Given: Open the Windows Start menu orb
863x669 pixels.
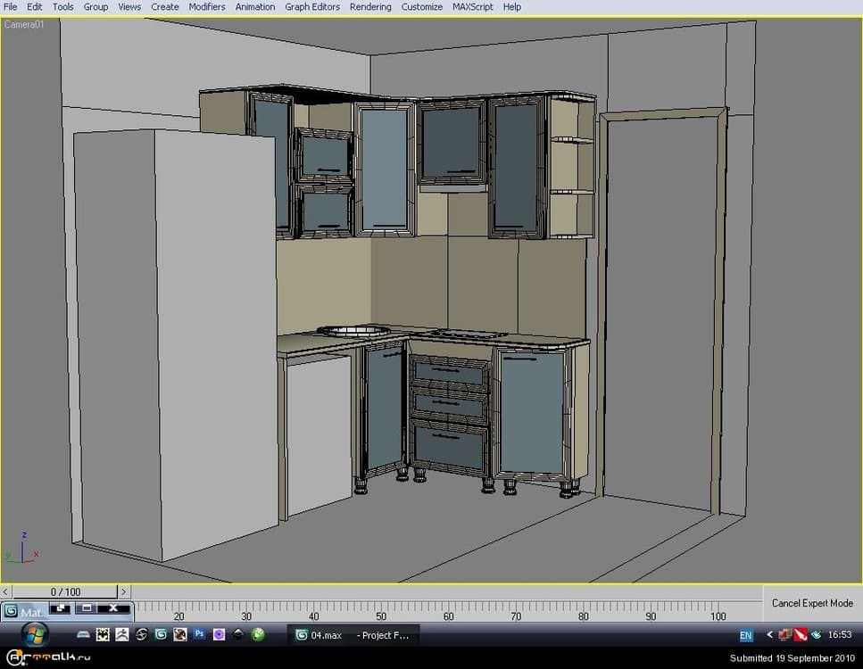Looking at the screenshot, I should 36,634.
